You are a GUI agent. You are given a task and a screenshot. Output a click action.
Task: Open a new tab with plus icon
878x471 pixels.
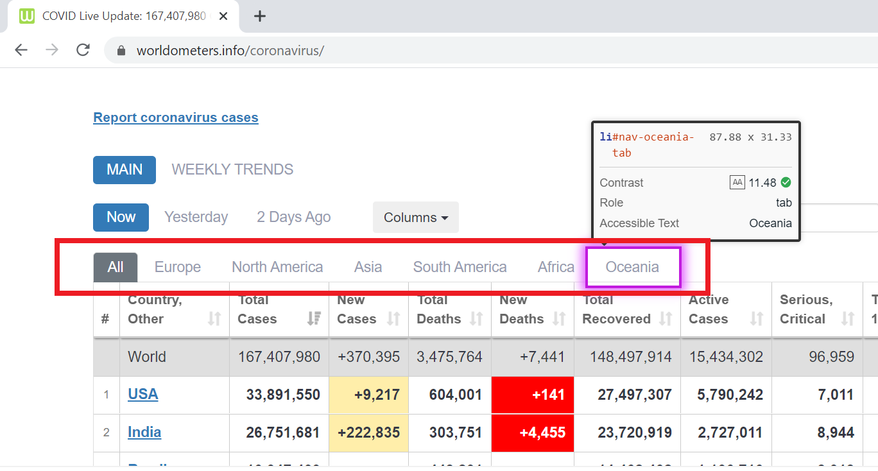click(259, 16)
